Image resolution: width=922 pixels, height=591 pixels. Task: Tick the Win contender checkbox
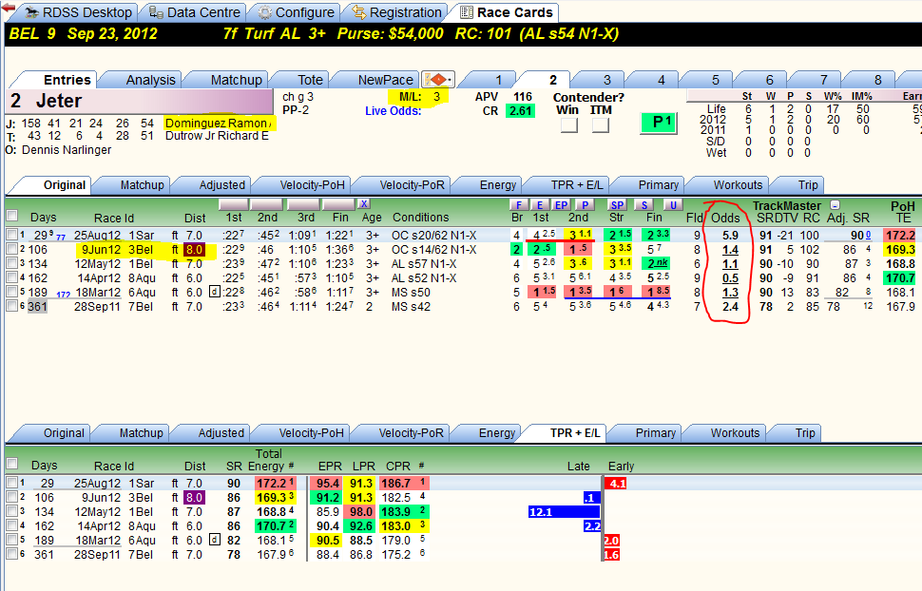point(568,124)
